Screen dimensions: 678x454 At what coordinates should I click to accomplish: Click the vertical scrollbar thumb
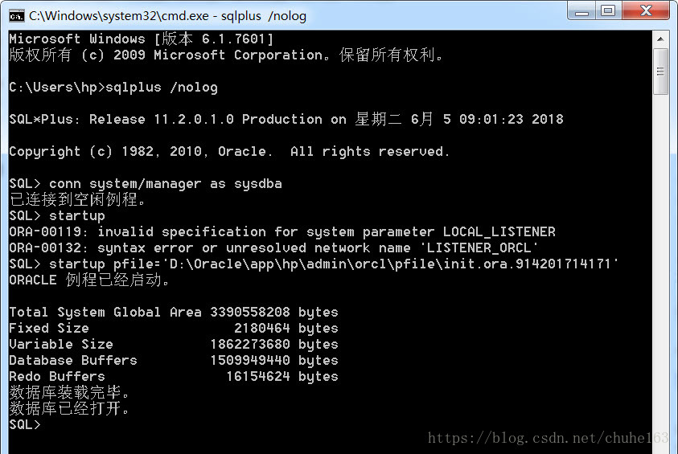pyautogui.click(x=660, y=72)
